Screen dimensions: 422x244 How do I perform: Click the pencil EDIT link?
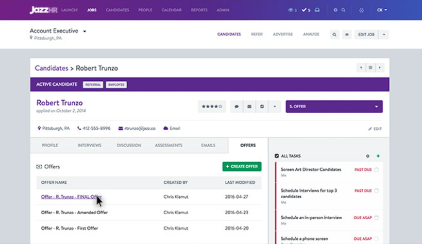pyautogui.click(x=375, y=129)
